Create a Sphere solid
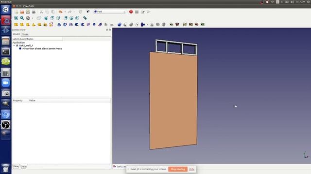The height and width of the screenshot is (174, 311). point(28,25)
